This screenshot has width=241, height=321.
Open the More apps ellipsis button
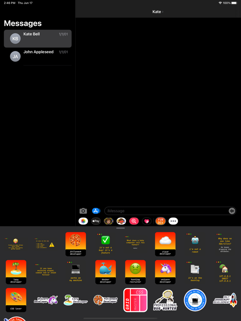[173, 221]
